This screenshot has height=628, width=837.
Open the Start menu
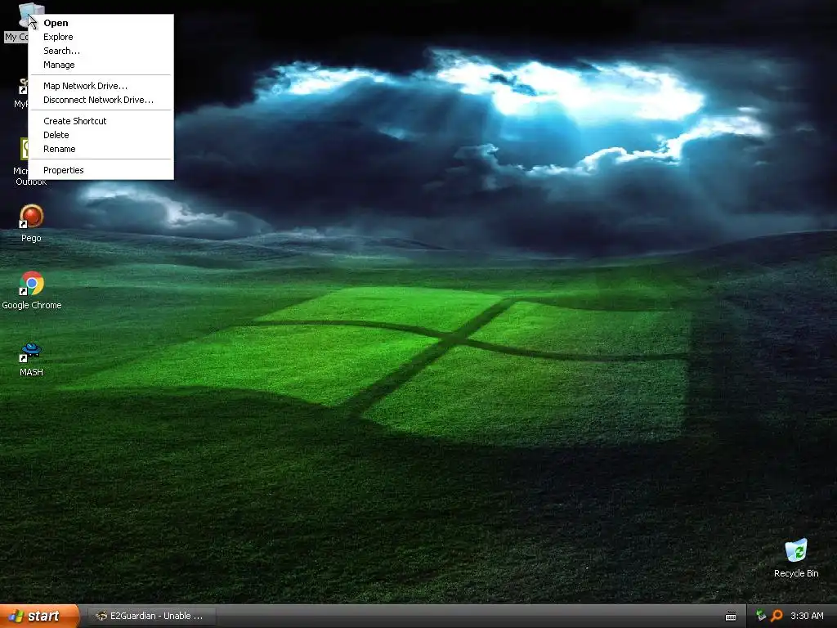(39, 617)
